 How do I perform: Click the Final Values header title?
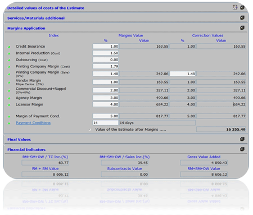(19, 139)
